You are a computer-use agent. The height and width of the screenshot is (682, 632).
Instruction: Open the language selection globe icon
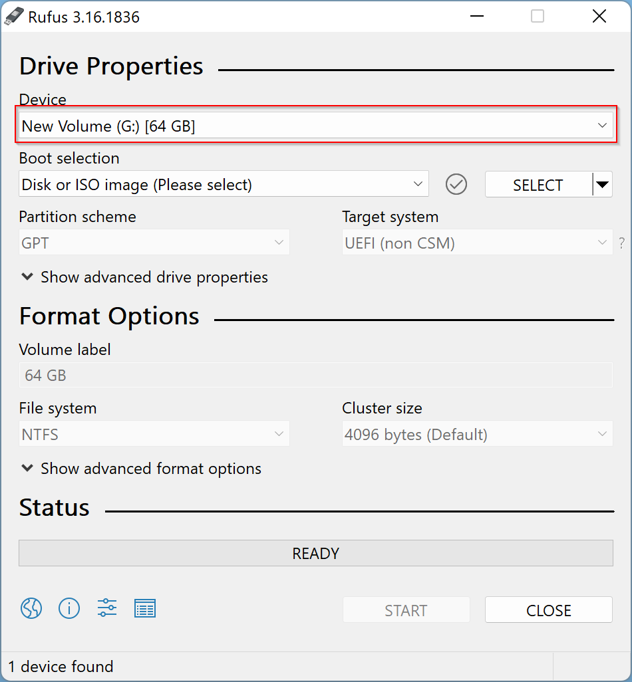(x=31, y=608)
